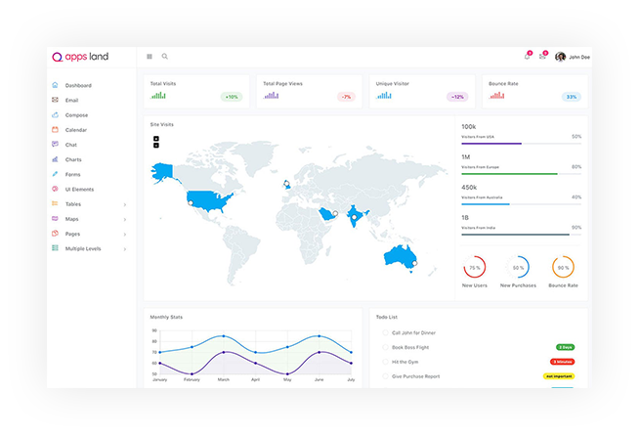Click the Visitors From USA progress bar
This screenshot has width=640, height=436.
coord(521,144)
